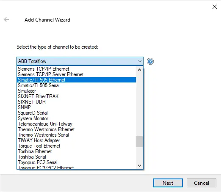221x192 pixels.
Task: Select Simatic/TI 505 Serial option
Action: pos(76,85)
